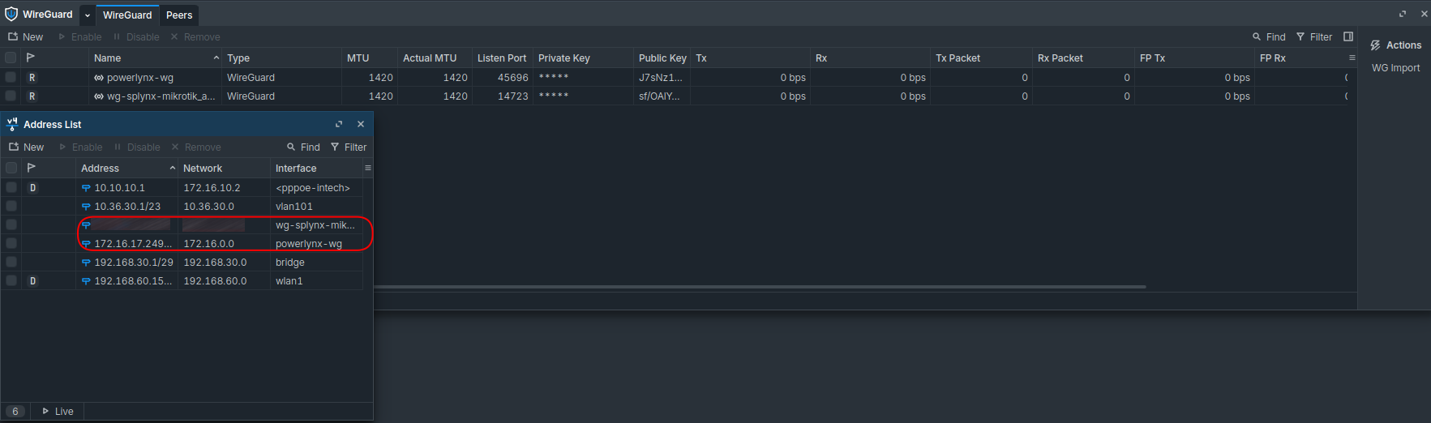Open Filter in the WireGuard table toolbar
This screenshot has height=423, width=1431.
[x=1314, y=37]
